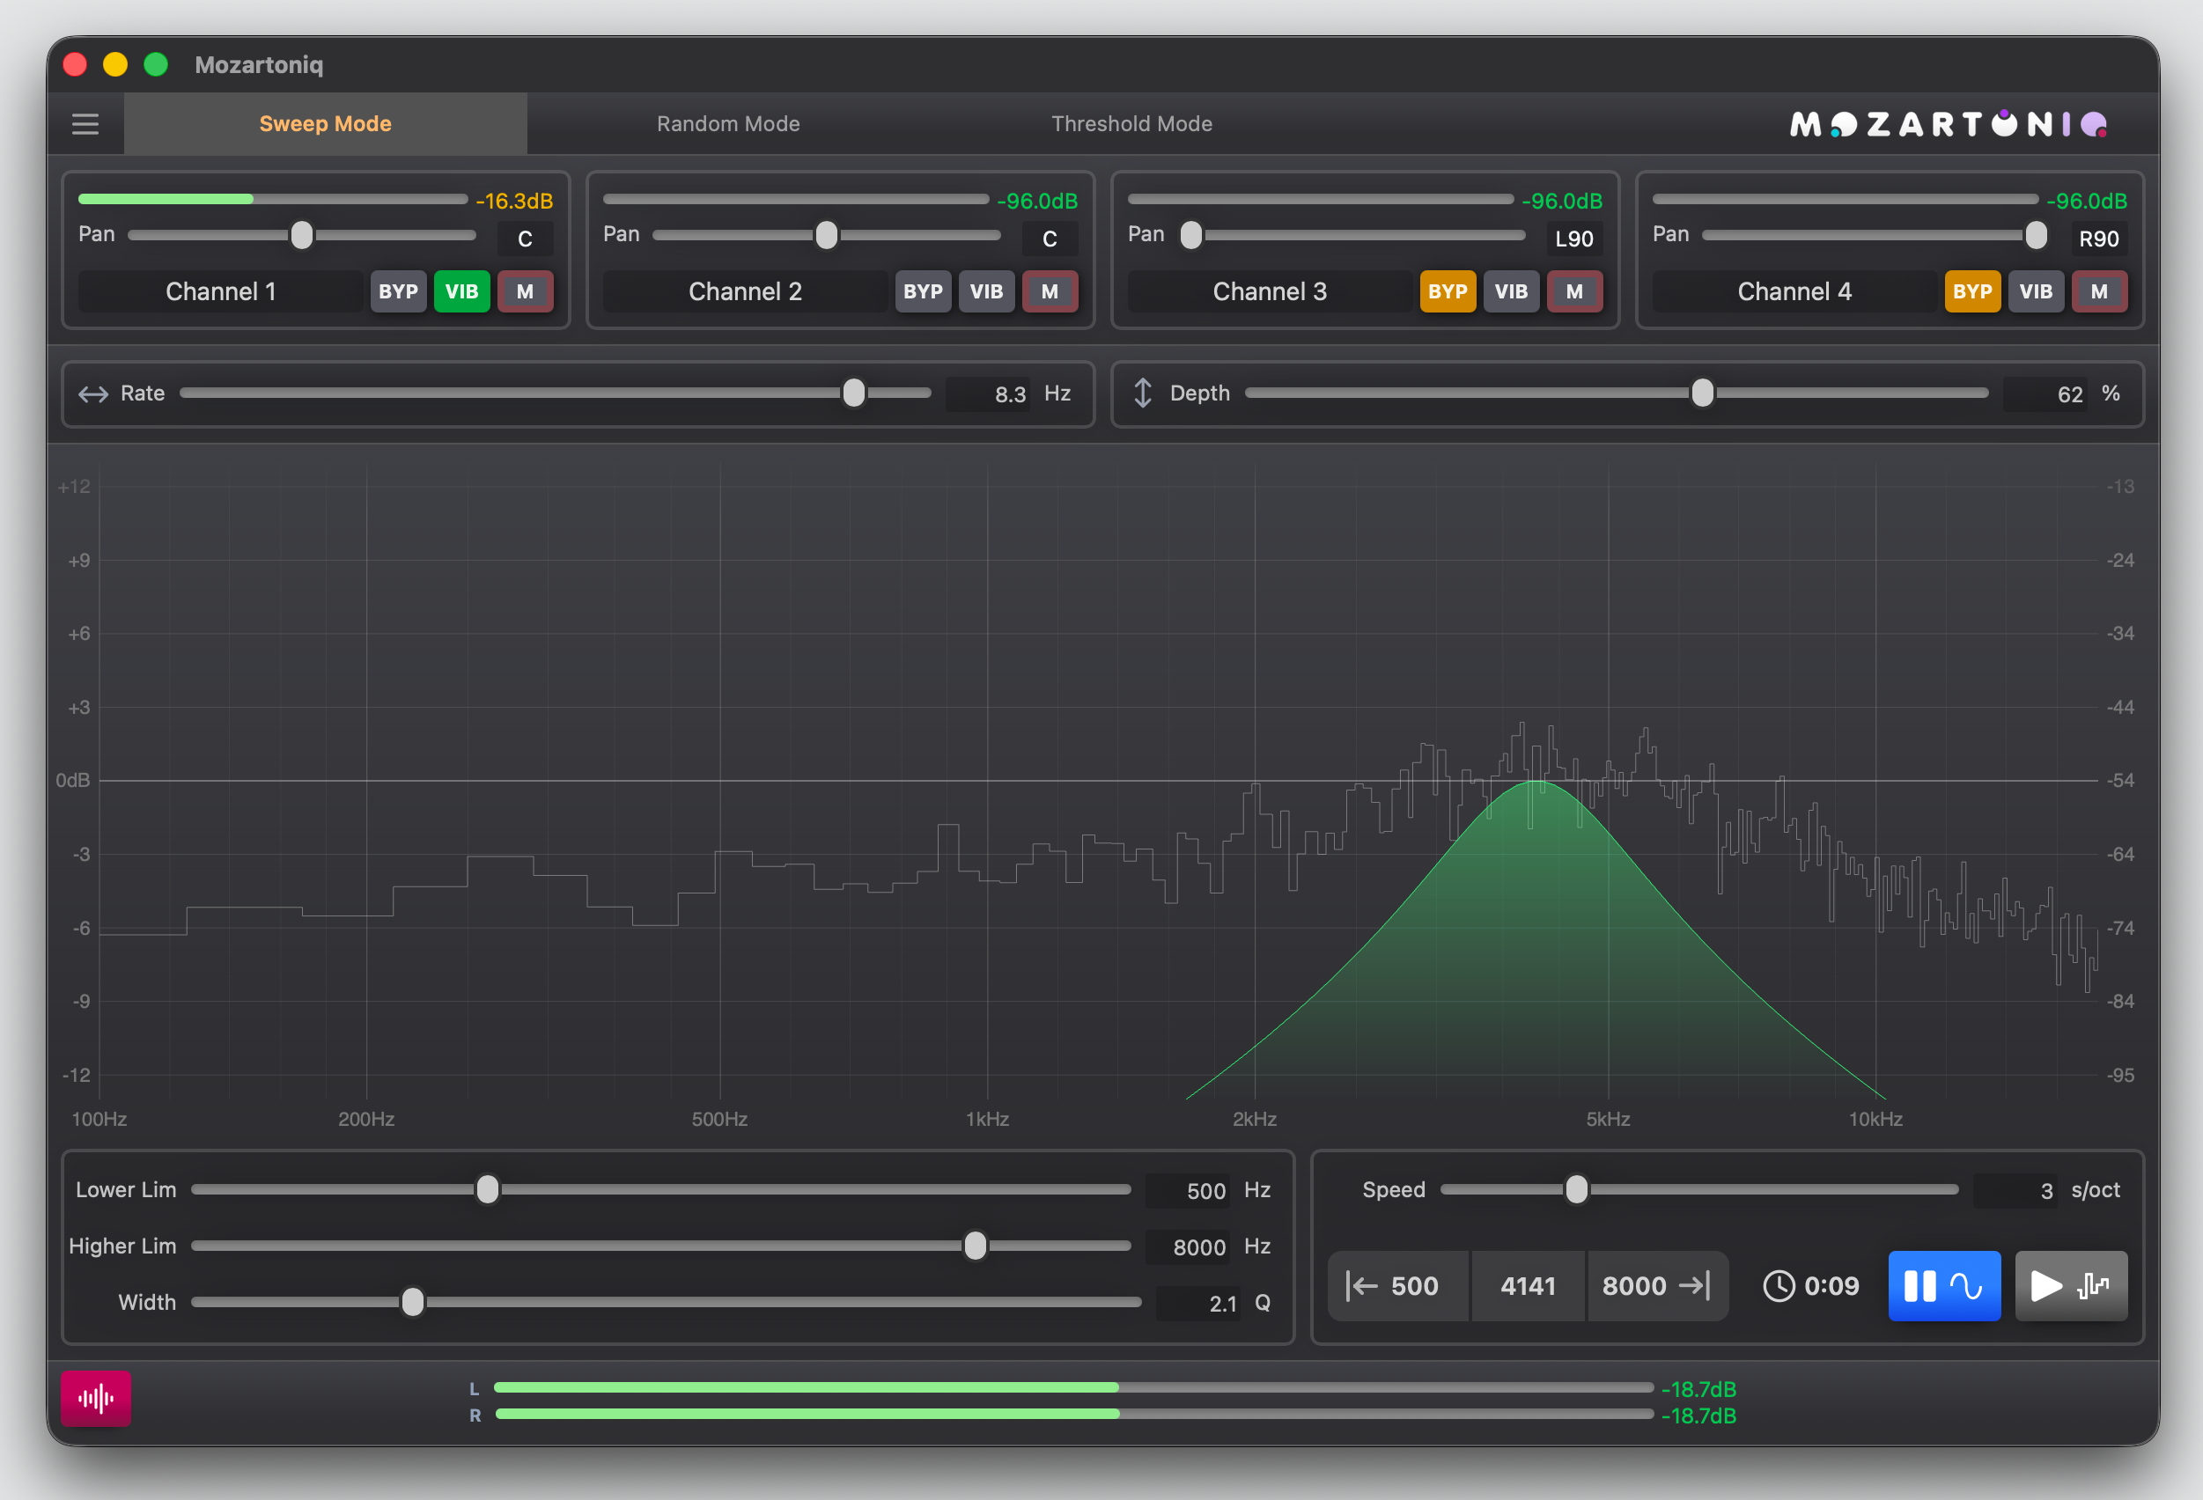The height and width of the screenshot is (1500, 2203).
Task: Disable VIB on Channel 1
Action: pos(461,292)
